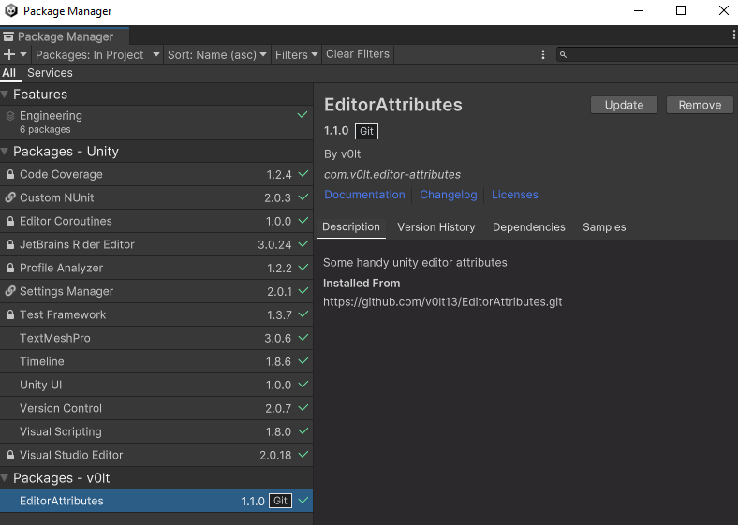
Task: Click the com.v0lt.editor-attributes package name
Action: pos(392,174)
